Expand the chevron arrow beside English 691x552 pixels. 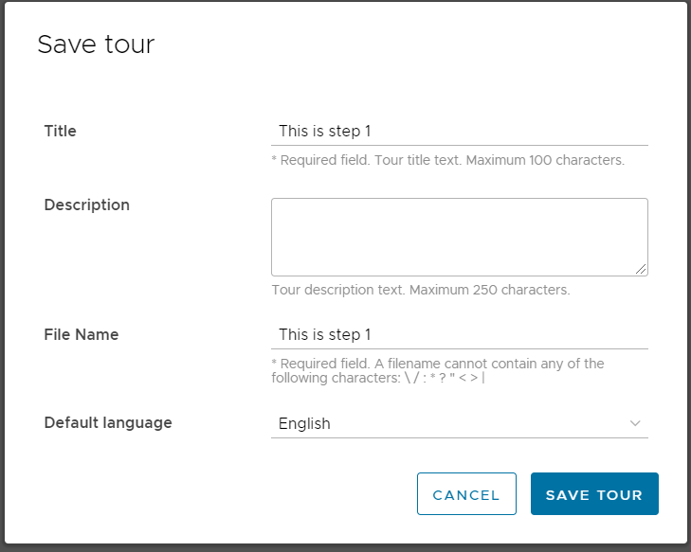click(x=635, y=423)
